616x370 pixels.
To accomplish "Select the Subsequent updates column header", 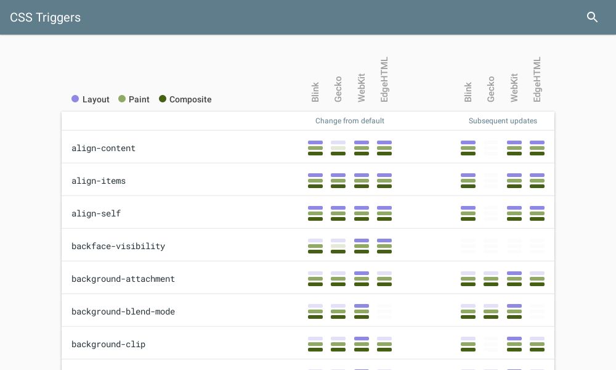I will coord(503,121).
